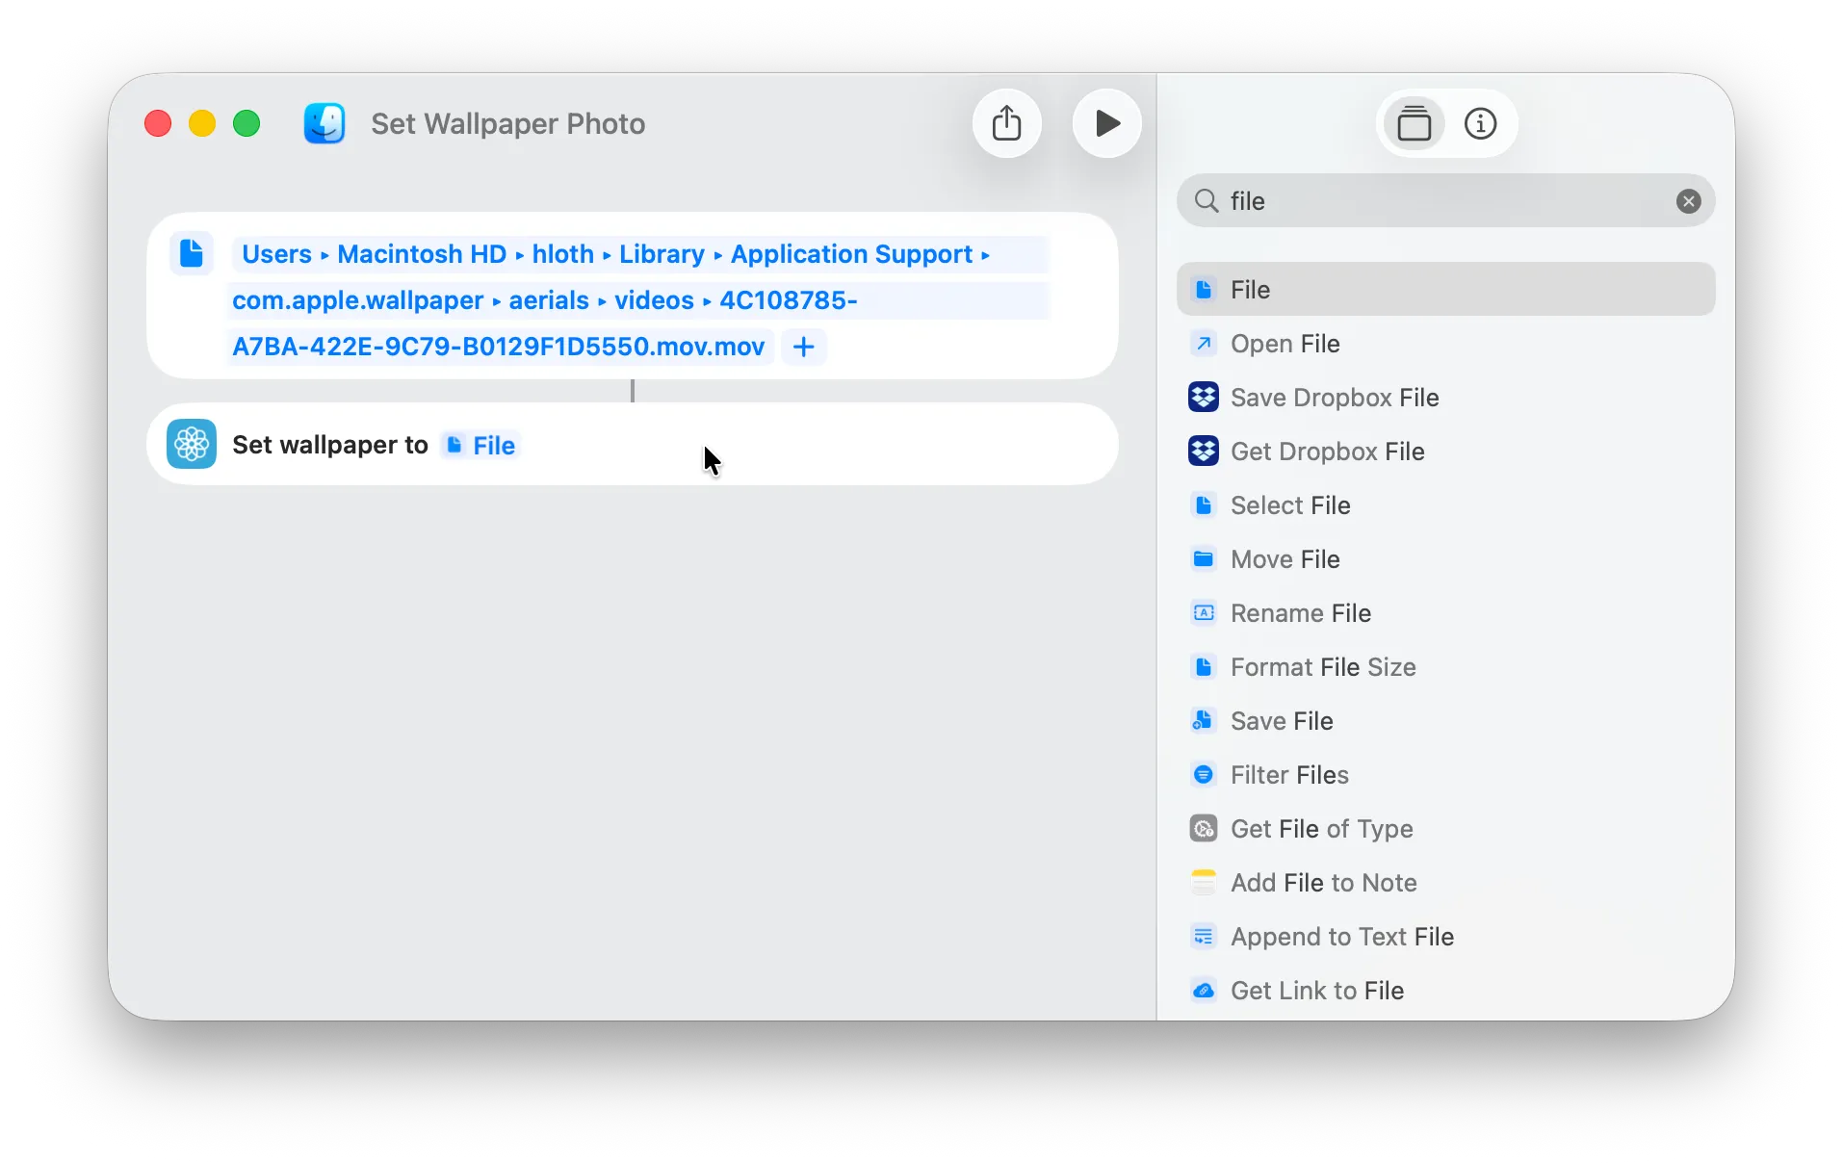
Task: Show shortcut details info icon
Action: coord(1480,123)
